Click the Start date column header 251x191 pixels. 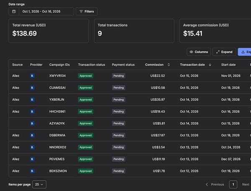click(228, 65)
